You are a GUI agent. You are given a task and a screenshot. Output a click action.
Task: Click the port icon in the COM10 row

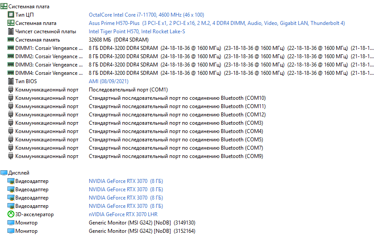click(11, 98)
